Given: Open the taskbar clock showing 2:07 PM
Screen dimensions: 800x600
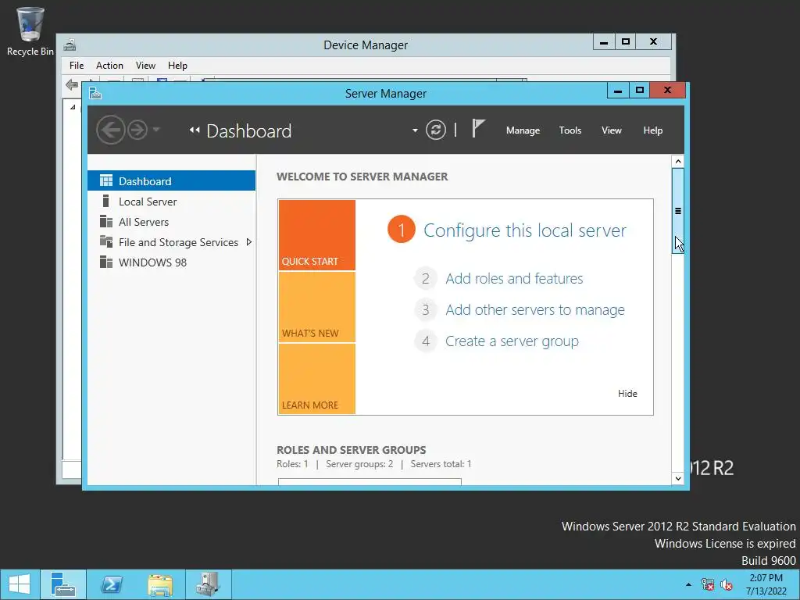Looking at the screenshot, I should pyautogui.click(x=766, y=584).
